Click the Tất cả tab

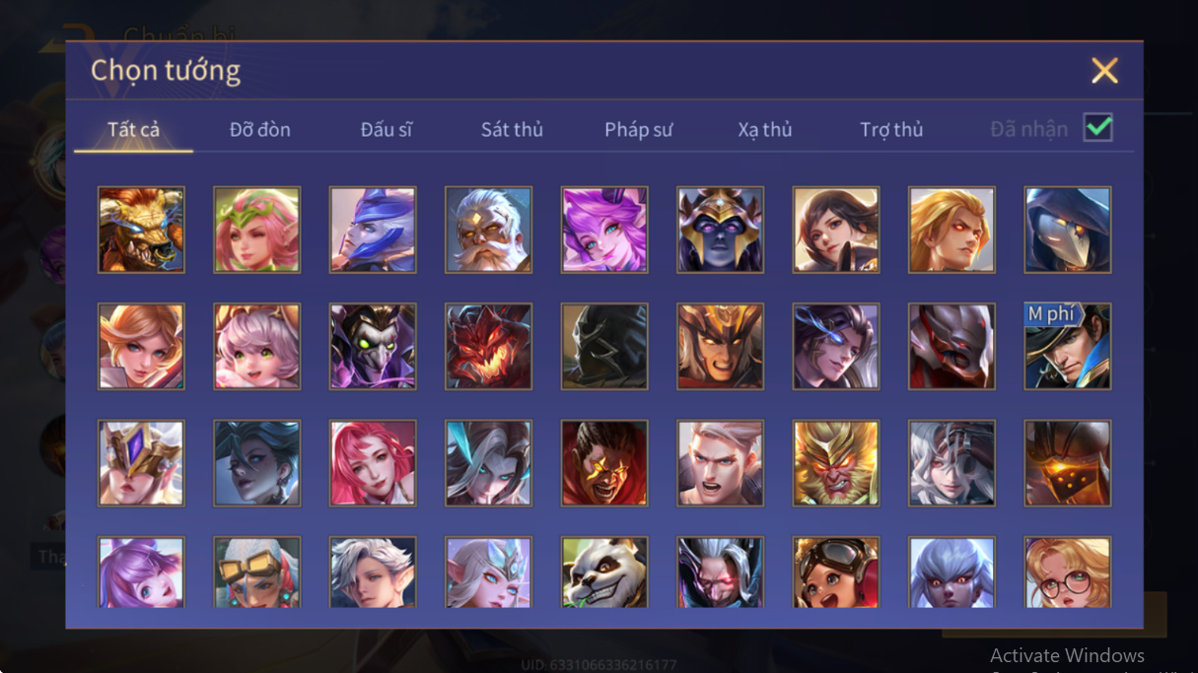tap(133, 129)
